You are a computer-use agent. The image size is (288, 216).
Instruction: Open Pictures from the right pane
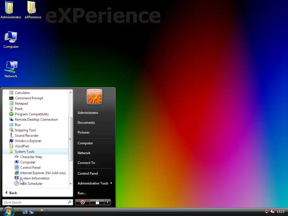point(83,132)
